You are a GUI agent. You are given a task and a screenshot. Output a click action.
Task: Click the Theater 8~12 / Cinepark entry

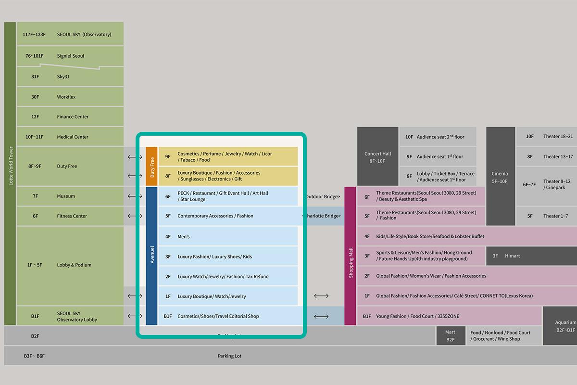tap(557, 184)
